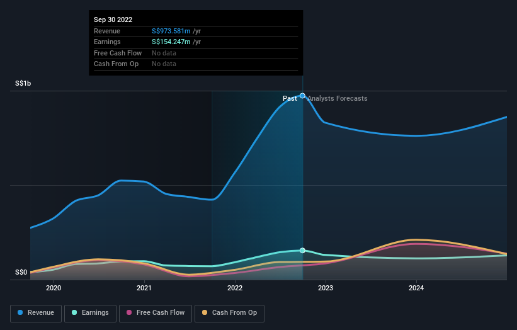This screenshot has height=330, width=517.
Task: Select the earnings data point on Sep 30 2022
Action: [302, 251]
